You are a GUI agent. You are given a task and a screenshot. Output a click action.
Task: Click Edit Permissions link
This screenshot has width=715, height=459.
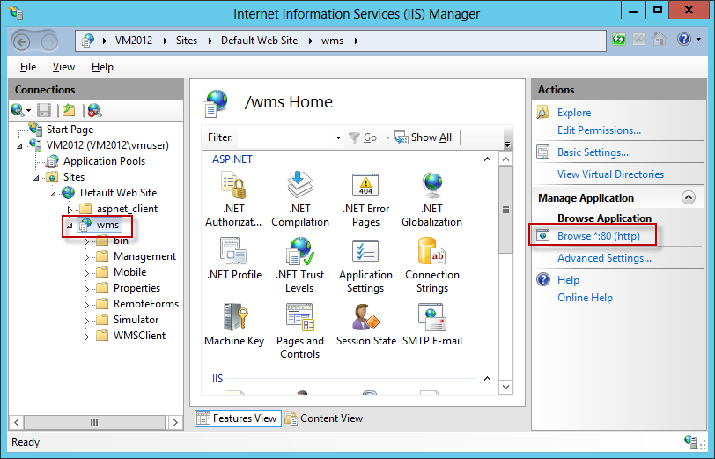(599, 130)
